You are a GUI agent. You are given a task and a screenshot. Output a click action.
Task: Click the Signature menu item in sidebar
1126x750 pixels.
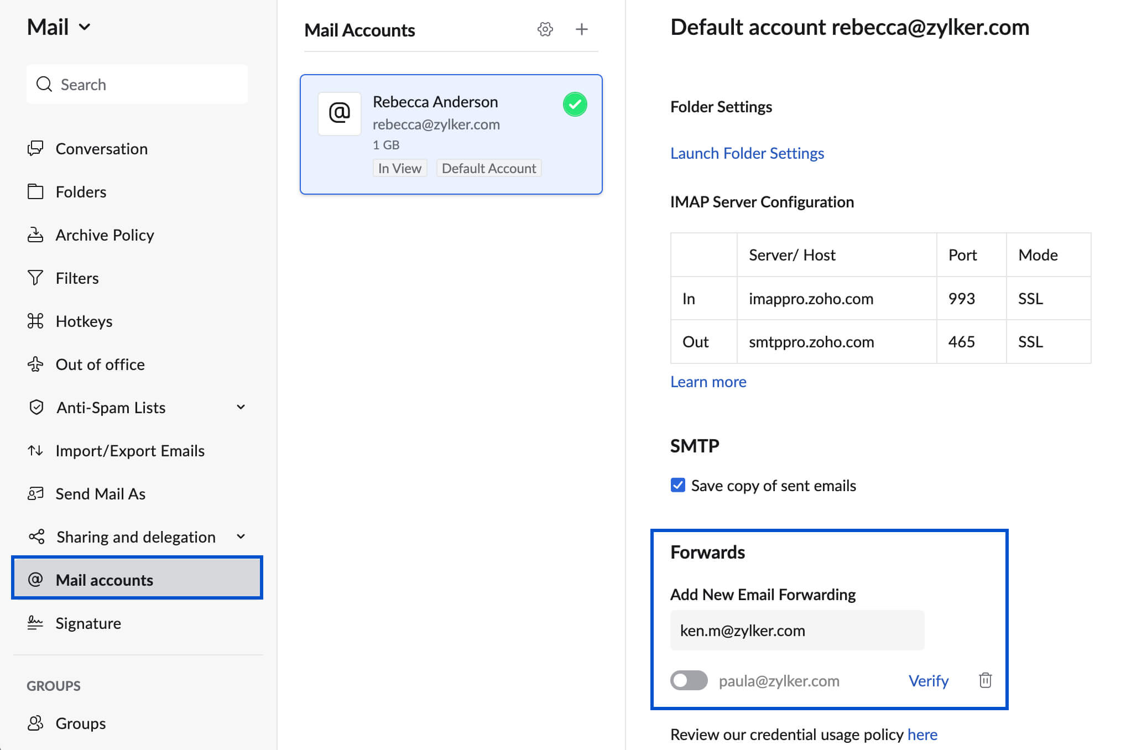pos(88,623)
